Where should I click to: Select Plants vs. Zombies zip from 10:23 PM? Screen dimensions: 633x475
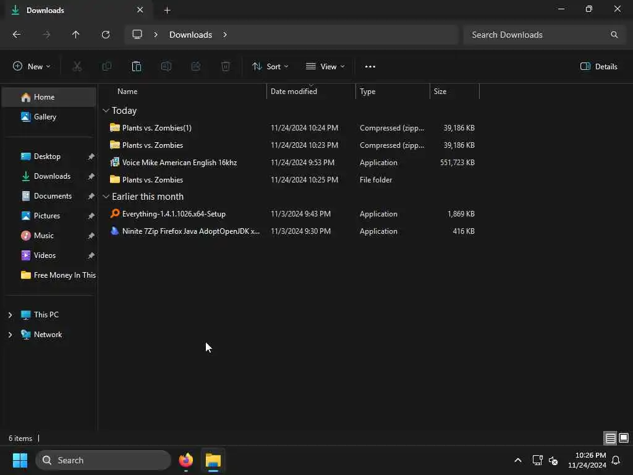click(292, 145)
